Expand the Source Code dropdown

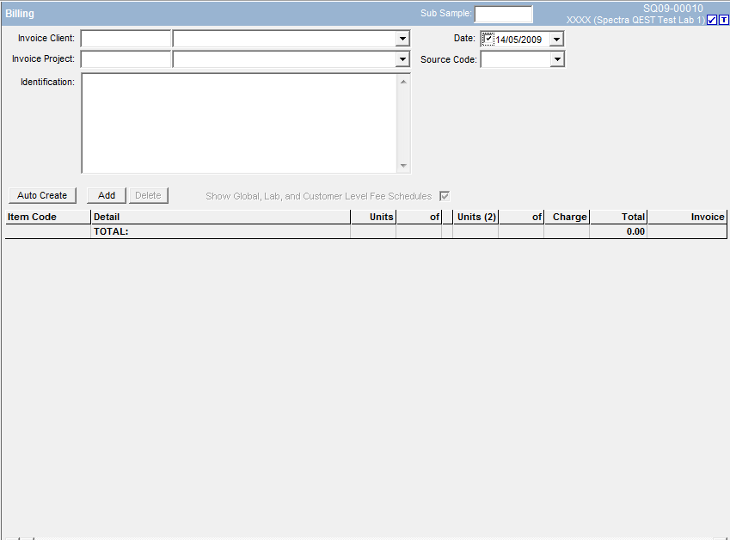[556, 59]
